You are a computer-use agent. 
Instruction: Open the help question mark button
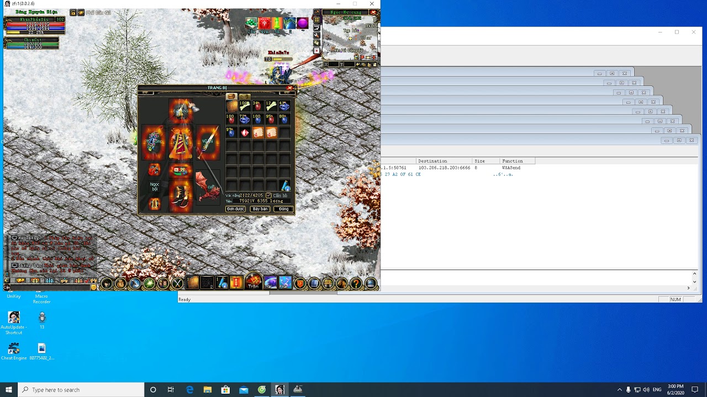click(x=356, y=283)
